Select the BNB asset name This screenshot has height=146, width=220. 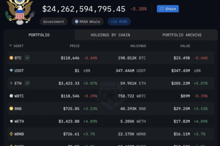point(18,109)
